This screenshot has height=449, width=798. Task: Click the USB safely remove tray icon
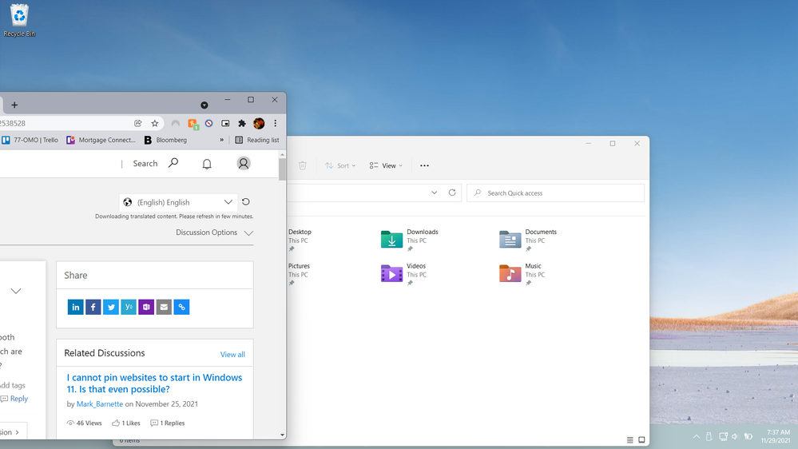coord(709,436)
